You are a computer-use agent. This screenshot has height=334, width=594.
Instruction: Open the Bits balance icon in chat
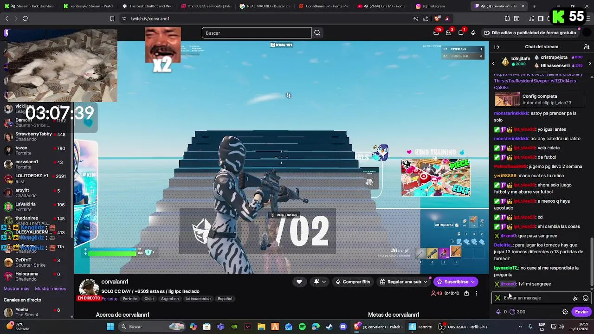[498, 312]
